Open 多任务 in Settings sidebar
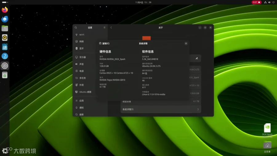The width and height of the screenshot is (277, 156). [x=90, y=78]
